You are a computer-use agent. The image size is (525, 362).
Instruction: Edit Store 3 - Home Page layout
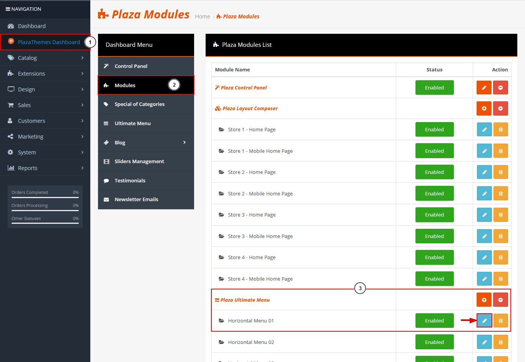(484, 215)
